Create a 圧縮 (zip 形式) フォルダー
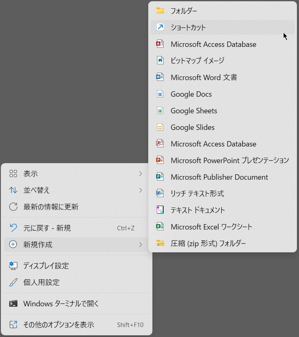The width and height of the screenshot is (299, 337). click(208, 243)
